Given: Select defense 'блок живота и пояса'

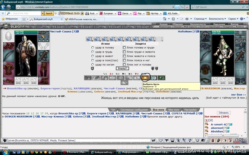Looking at the screenshot, I should click(124, 56).
